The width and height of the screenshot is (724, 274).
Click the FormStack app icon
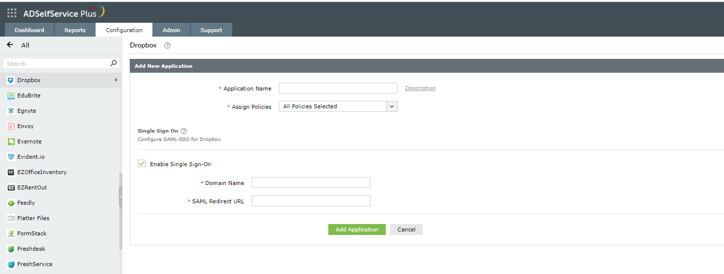point(11,233)
